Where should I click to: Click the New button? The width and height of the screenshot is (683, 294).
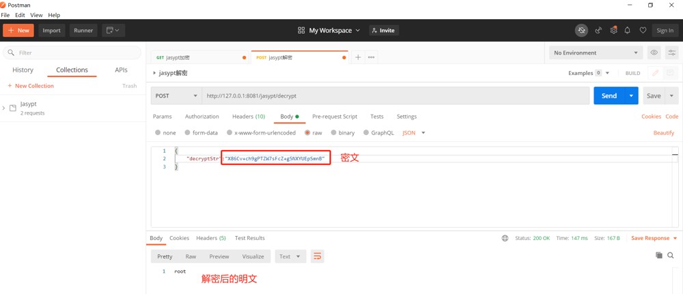pyautogui.click(x=18, y=31)
